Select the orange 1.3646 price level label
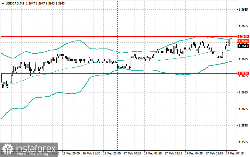The height and width of the screenshot is (157, 250). (x=243, y=41)
